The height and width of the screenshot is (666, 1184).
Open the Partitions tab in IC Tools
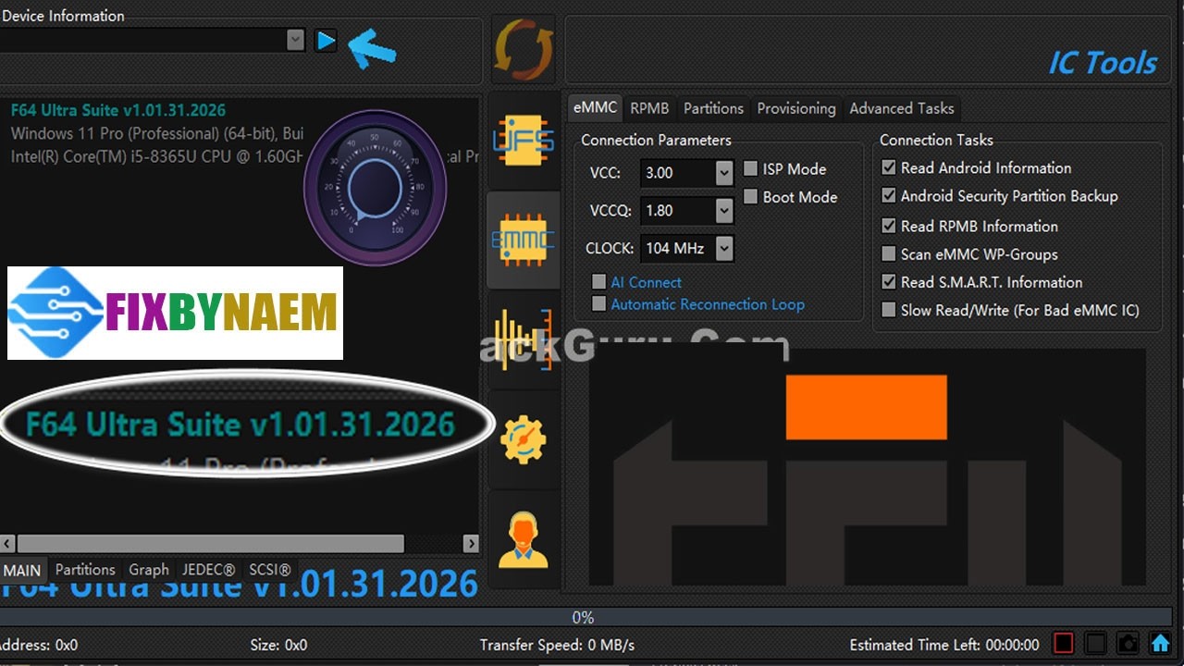coord(713,108)
